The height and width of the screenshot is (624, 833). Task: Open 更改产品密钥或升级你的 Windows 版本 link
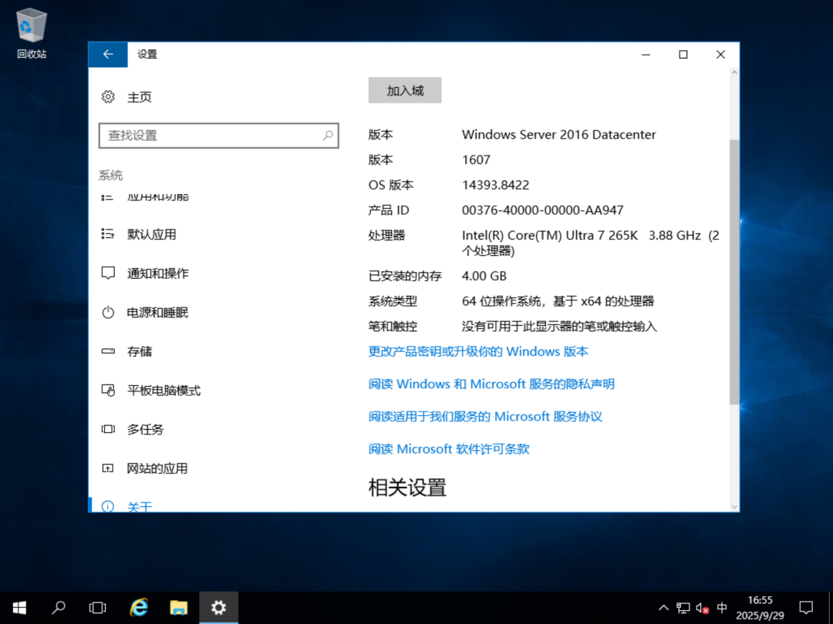point(478,351)
